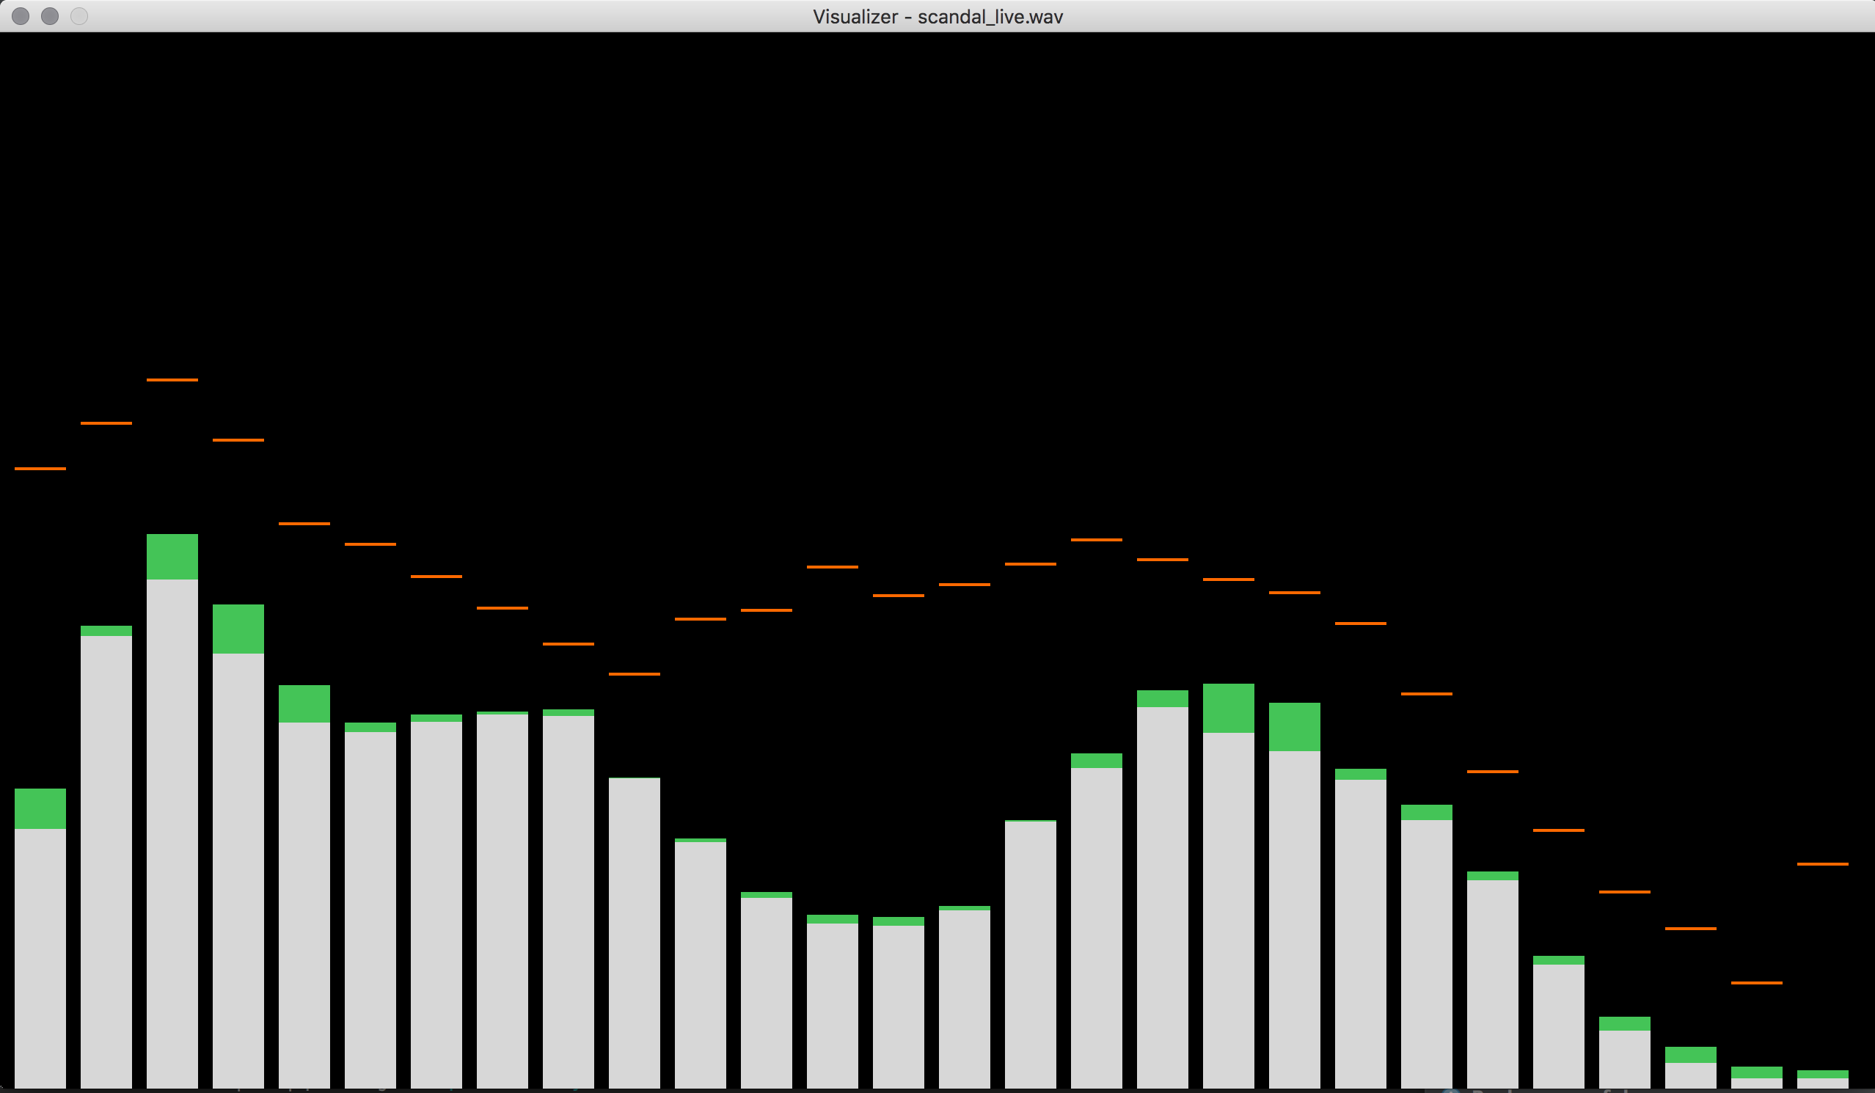
Task: Click the rightmost orange peak marker
Action: (x=1822, y=864)
